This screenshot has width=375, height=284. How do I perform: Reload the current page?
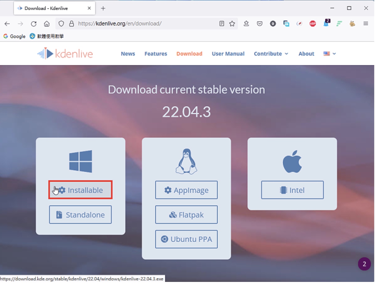point(34,24)
